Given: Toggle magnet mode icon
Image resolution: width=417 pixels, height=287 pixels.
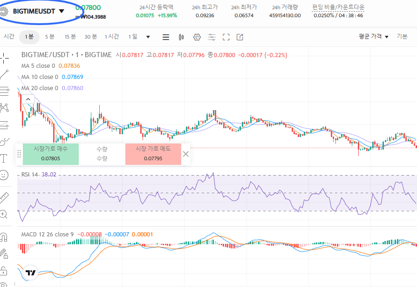Looking at the screenshot, I should tap(4, 237).
